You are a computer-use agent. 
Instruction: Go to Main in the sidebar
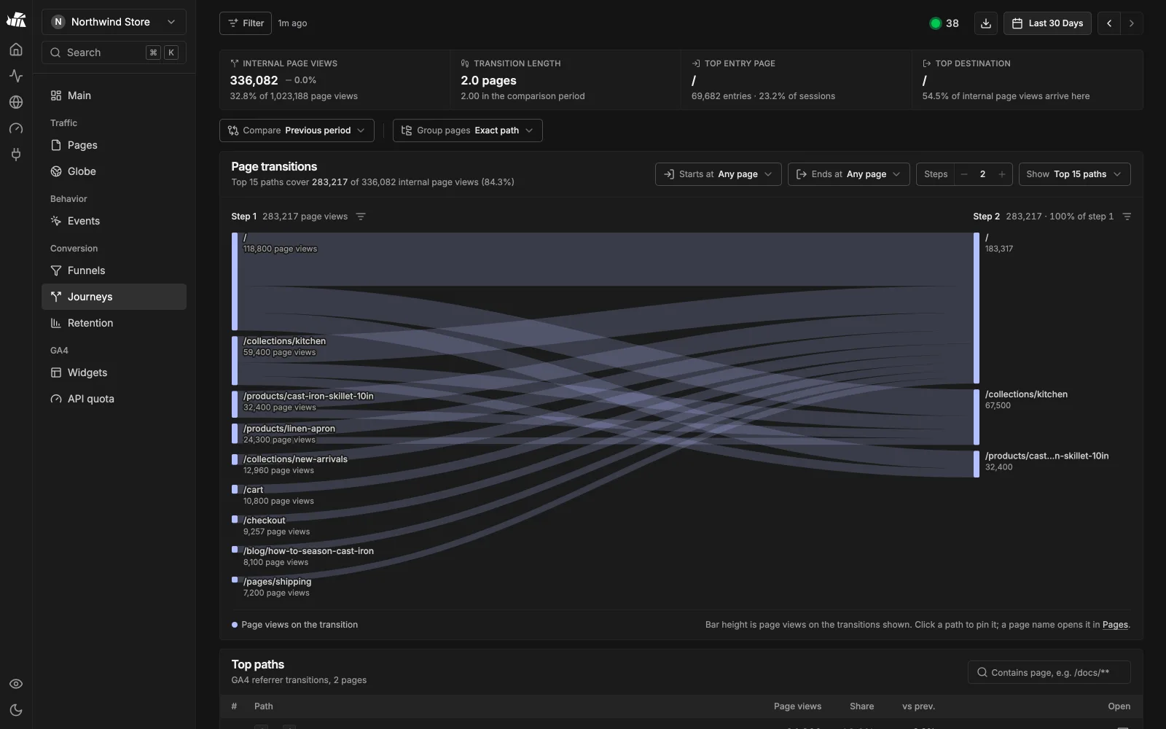coord(114,95)
